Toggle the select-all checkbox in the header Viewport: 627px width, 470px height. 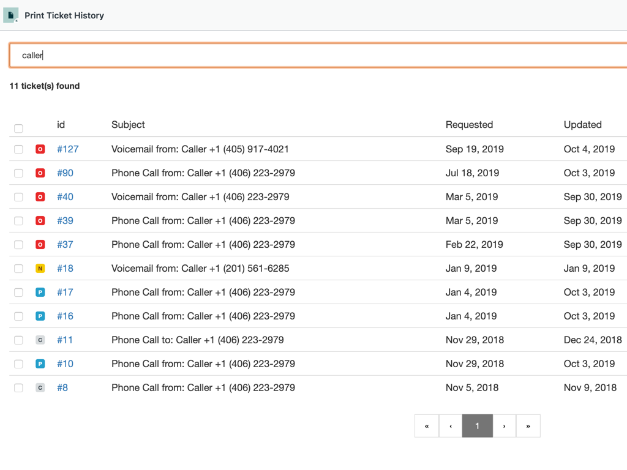[18, 129]
